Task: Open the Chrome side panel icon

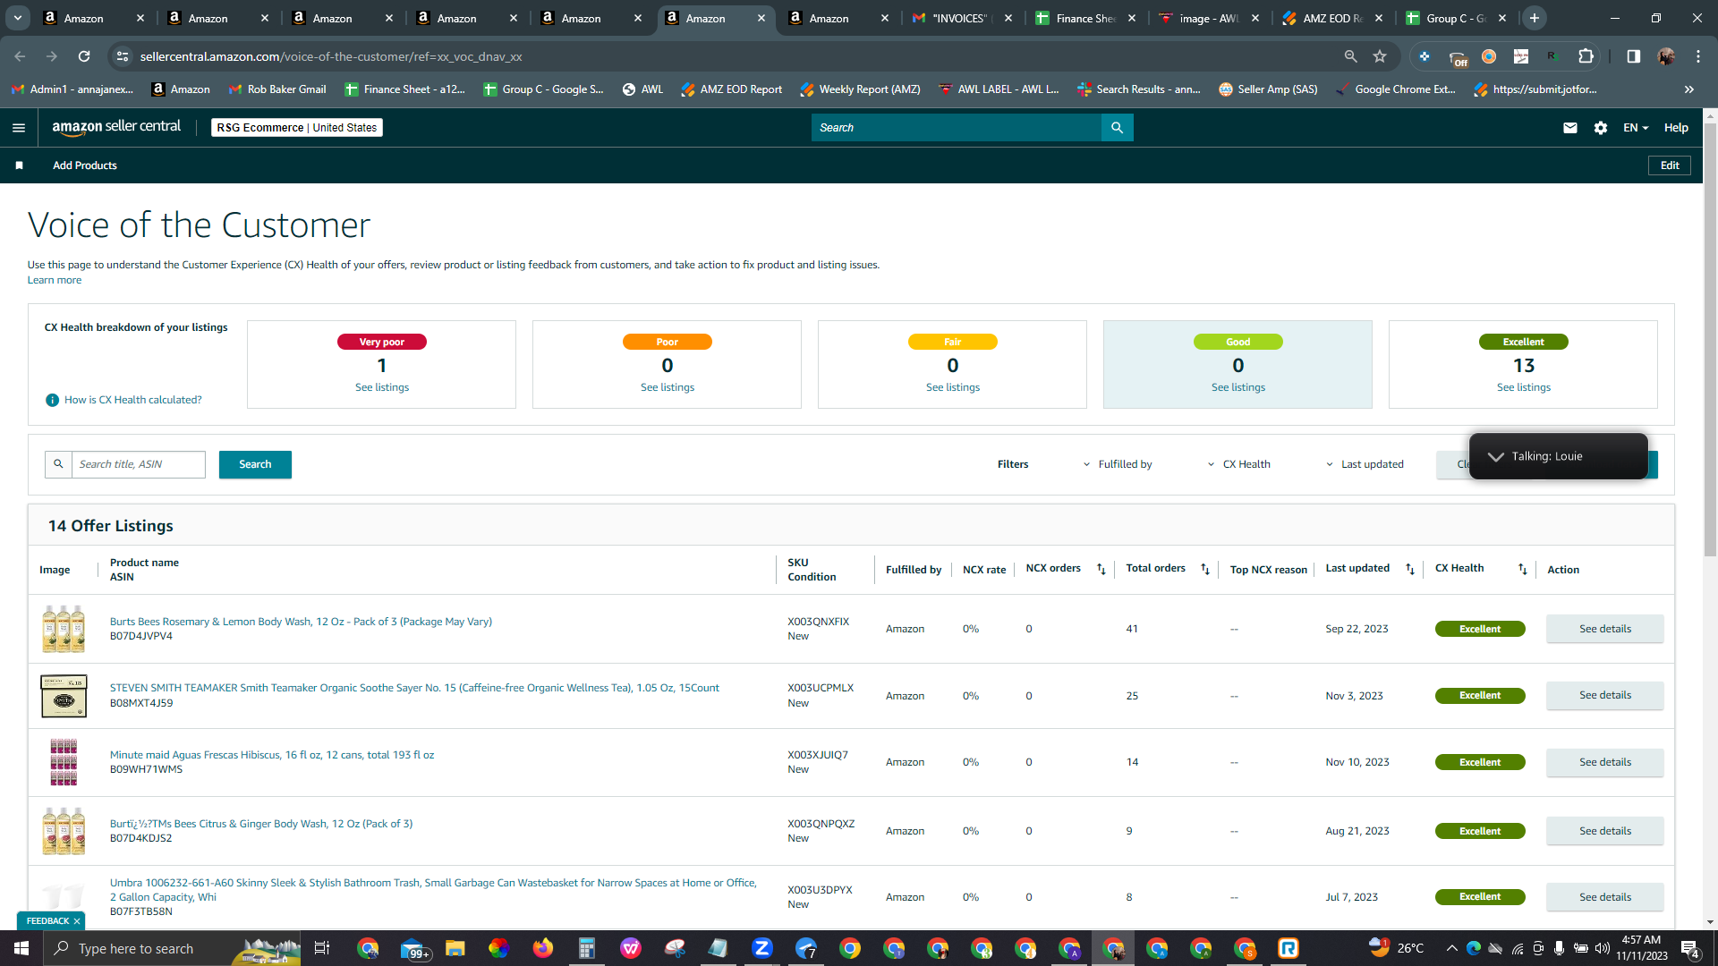Action: (1634, 56)
